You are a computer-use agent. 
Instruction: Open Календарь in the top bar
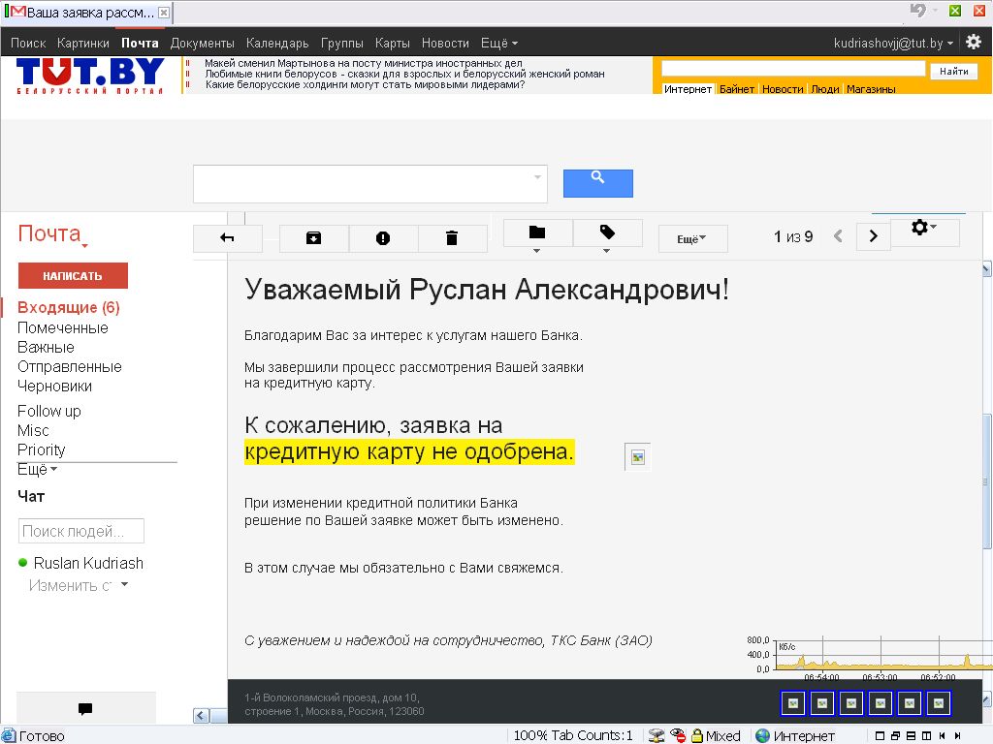[277, 43]
